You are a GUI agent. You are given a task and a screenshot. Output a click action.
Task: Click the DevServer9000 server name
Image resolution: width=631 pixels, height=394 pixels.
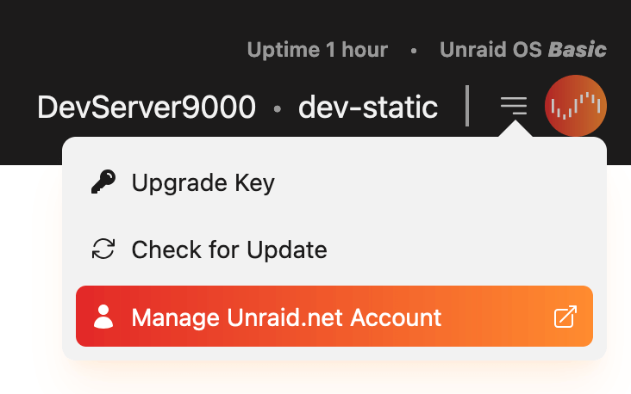coord(147,108)
